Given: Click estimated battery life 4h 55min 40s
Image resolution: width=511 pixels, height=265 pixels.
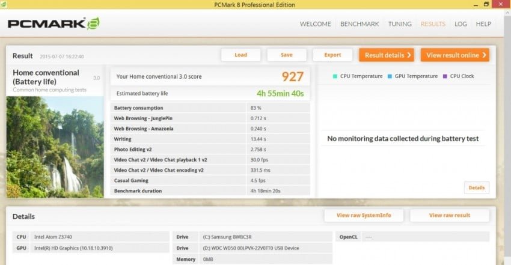Looking at the screenshot, I should [280, 93].
